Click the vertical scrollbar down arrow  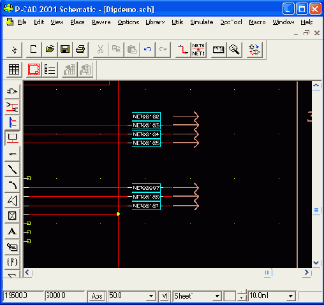pos(316,263)
